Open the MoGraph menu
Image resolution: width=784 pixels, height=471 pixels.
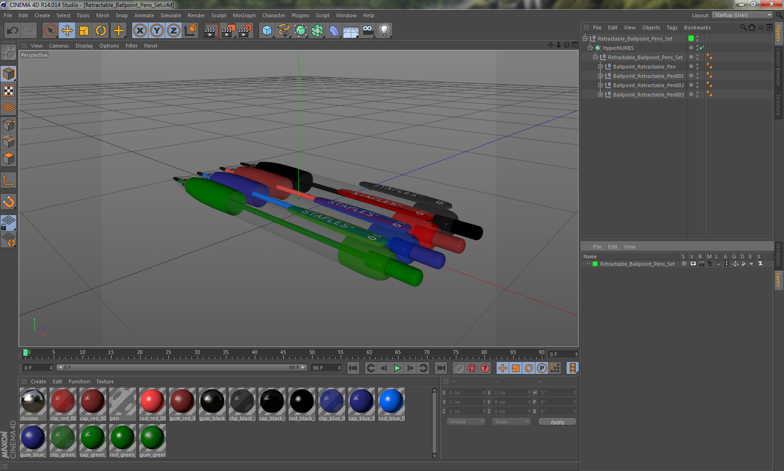244,15
